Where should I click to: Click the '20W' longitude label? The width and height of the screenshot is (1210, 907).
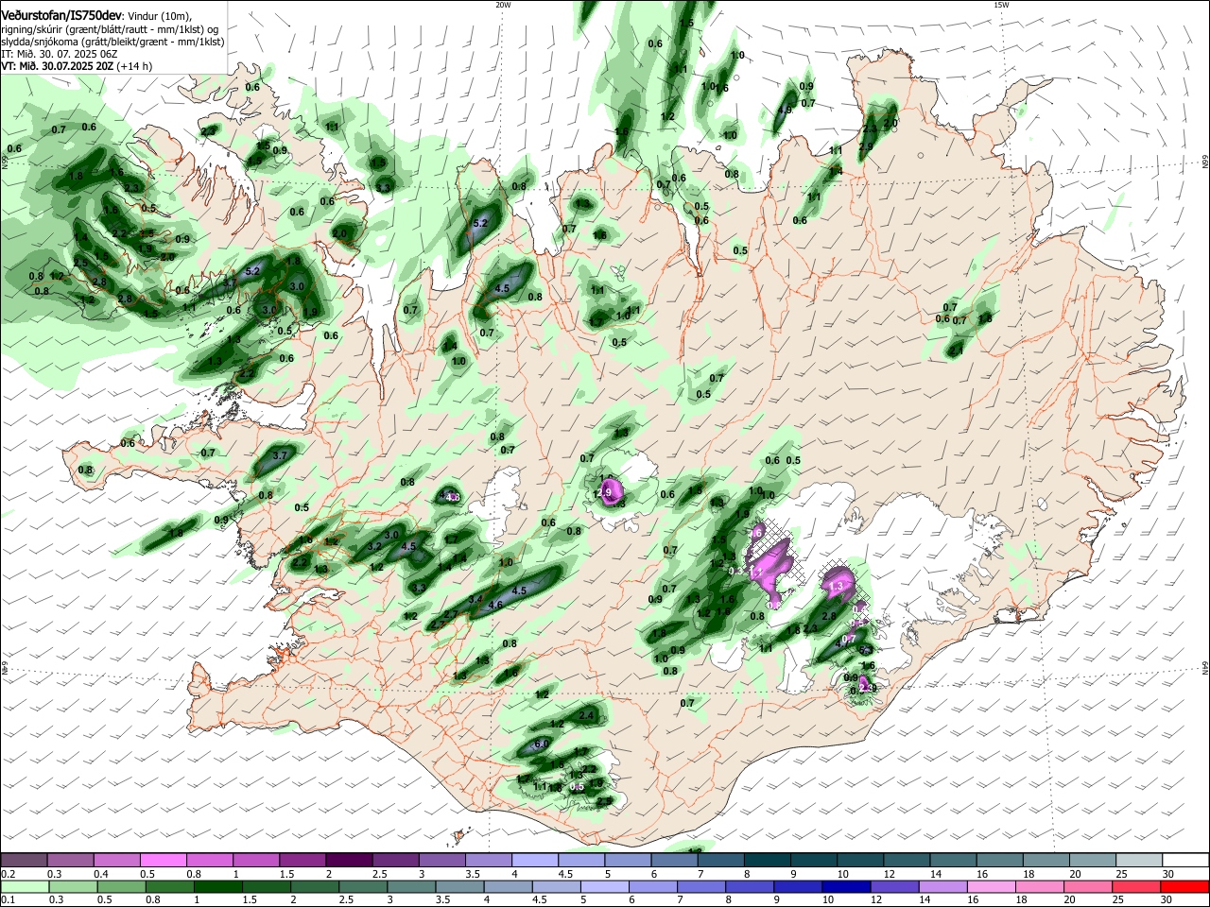coord(503,5)
